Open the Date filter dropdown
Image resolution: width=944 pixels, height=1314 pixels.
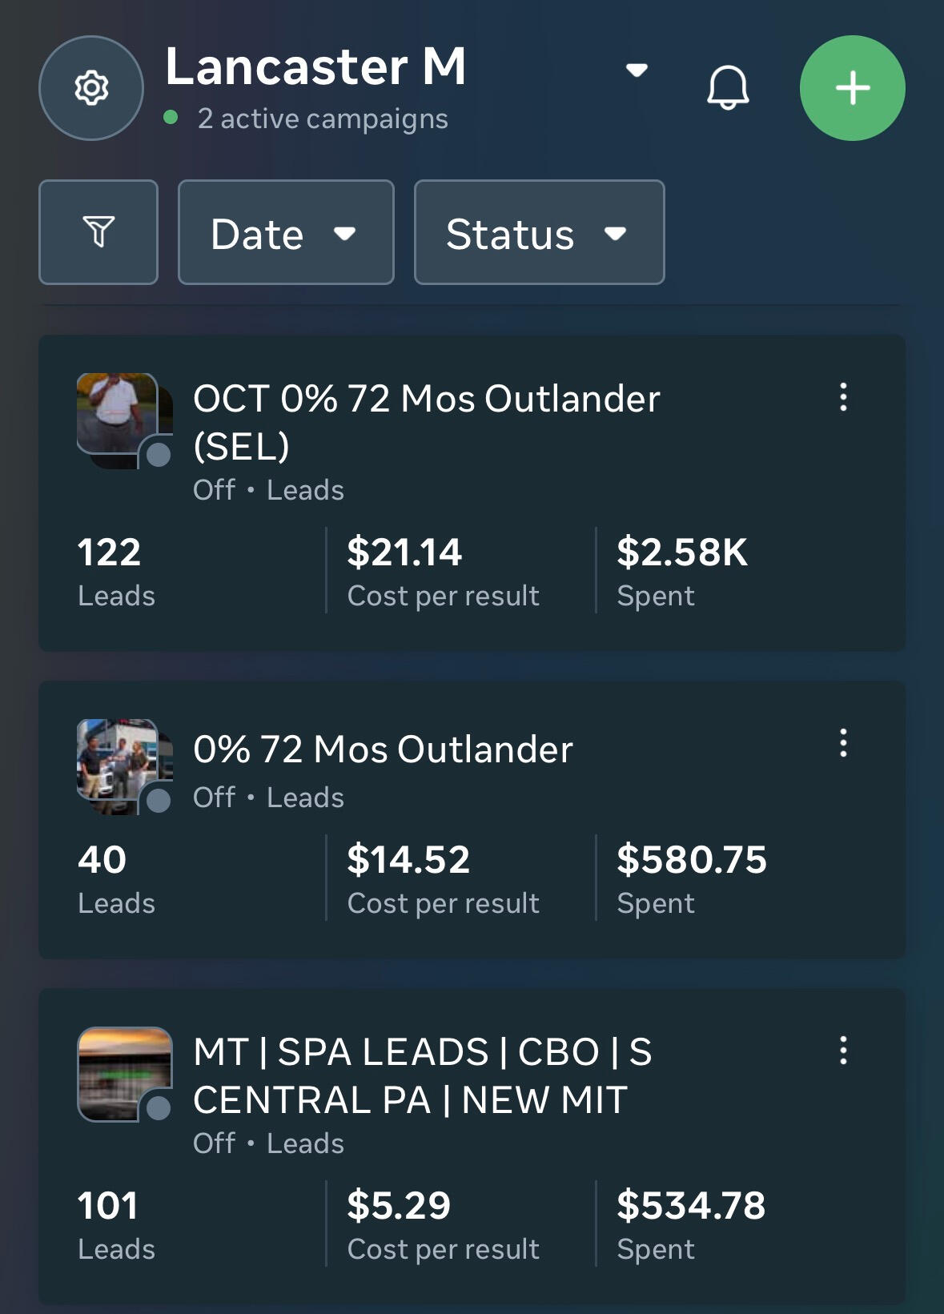(x=286, y=232)
